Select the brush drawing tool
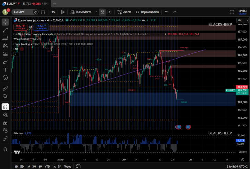This screenshot has width=250, height=169. click(x=5, y=62)
